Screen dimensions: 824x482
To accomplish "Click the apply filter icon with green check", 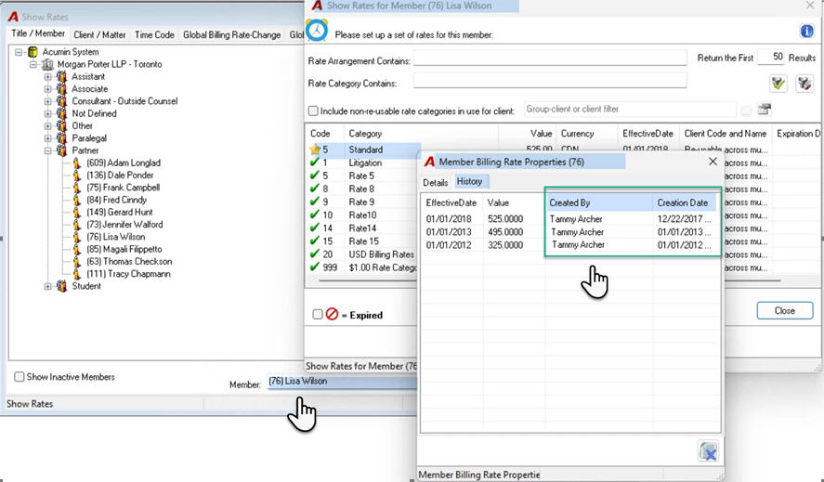I will pos(778,84).
